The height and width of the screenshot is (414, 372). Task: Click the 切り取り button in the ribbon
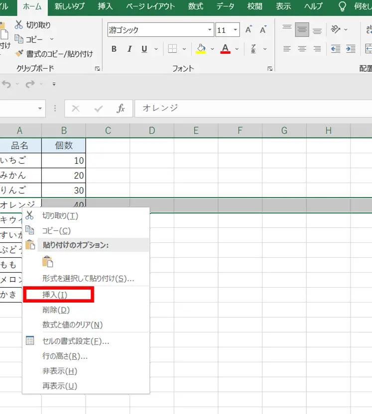point(33,25)
